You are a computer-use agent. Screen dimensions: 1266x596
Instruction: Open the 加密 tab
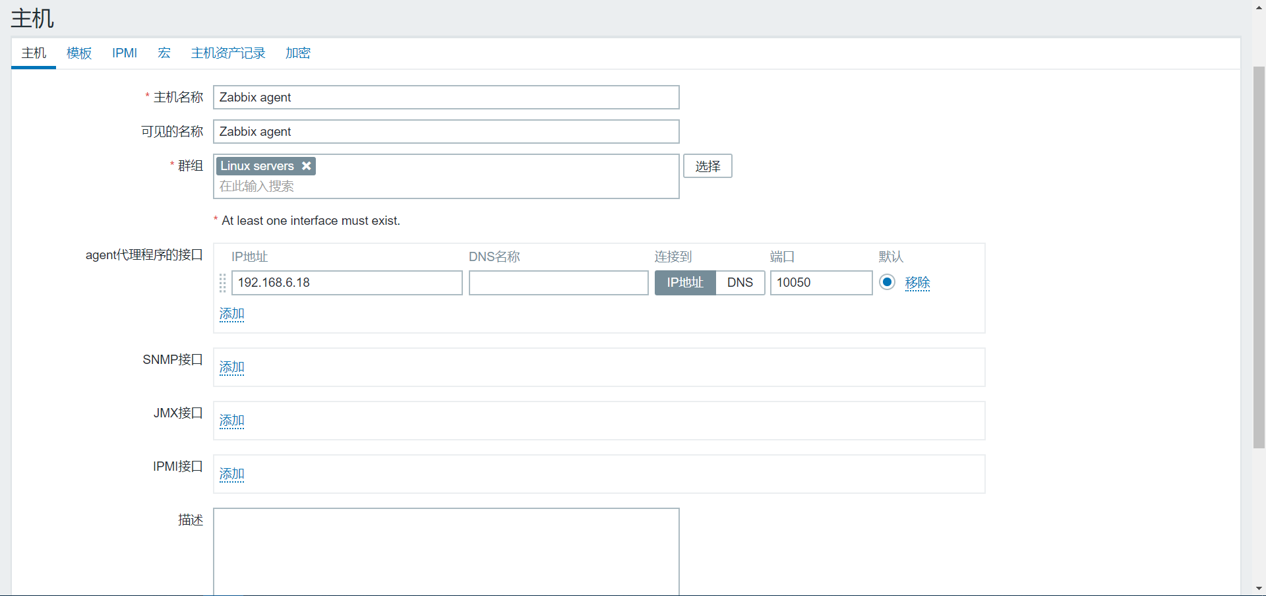click(298, 53)
